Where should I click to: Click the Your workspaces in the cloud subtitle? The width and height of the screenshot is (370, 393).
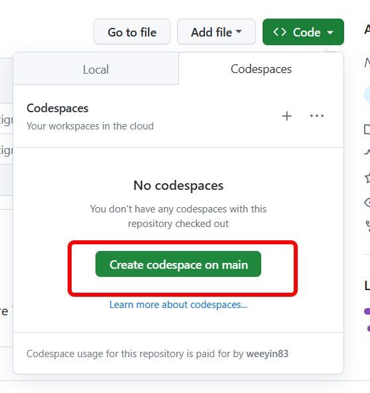(x=90, y=126)
